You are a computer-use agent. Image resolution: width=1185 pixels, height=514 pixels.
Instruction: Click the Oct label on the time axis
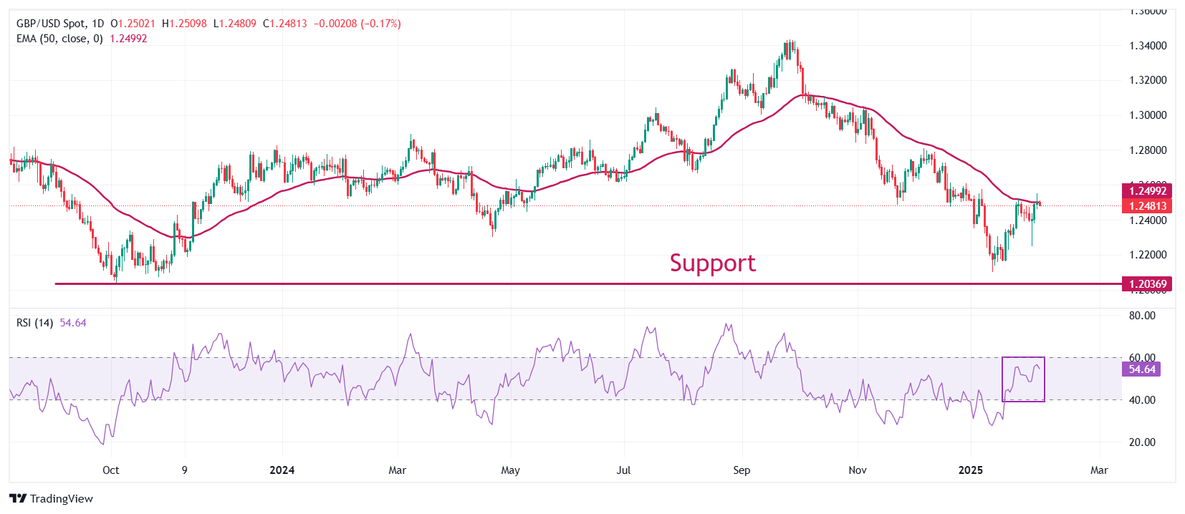[x=111, y=470]
